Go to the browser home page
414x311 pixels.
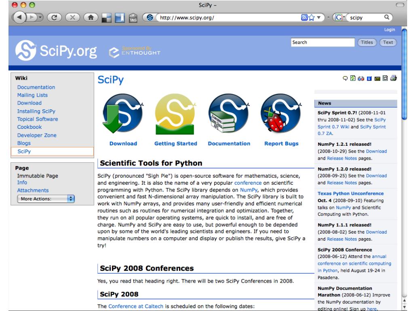click(x=91, y=17)
